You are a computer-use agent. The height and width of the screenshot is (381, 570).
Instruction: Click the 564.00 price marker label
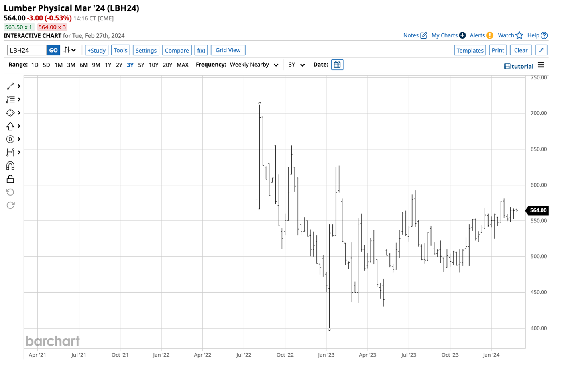pyautogui.click(x=538, y=210)
